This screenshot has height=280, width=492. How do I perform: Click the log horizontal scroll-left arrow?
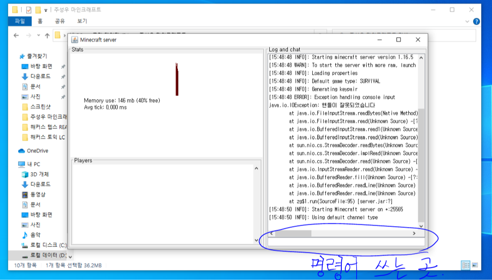tap(272, 233)
